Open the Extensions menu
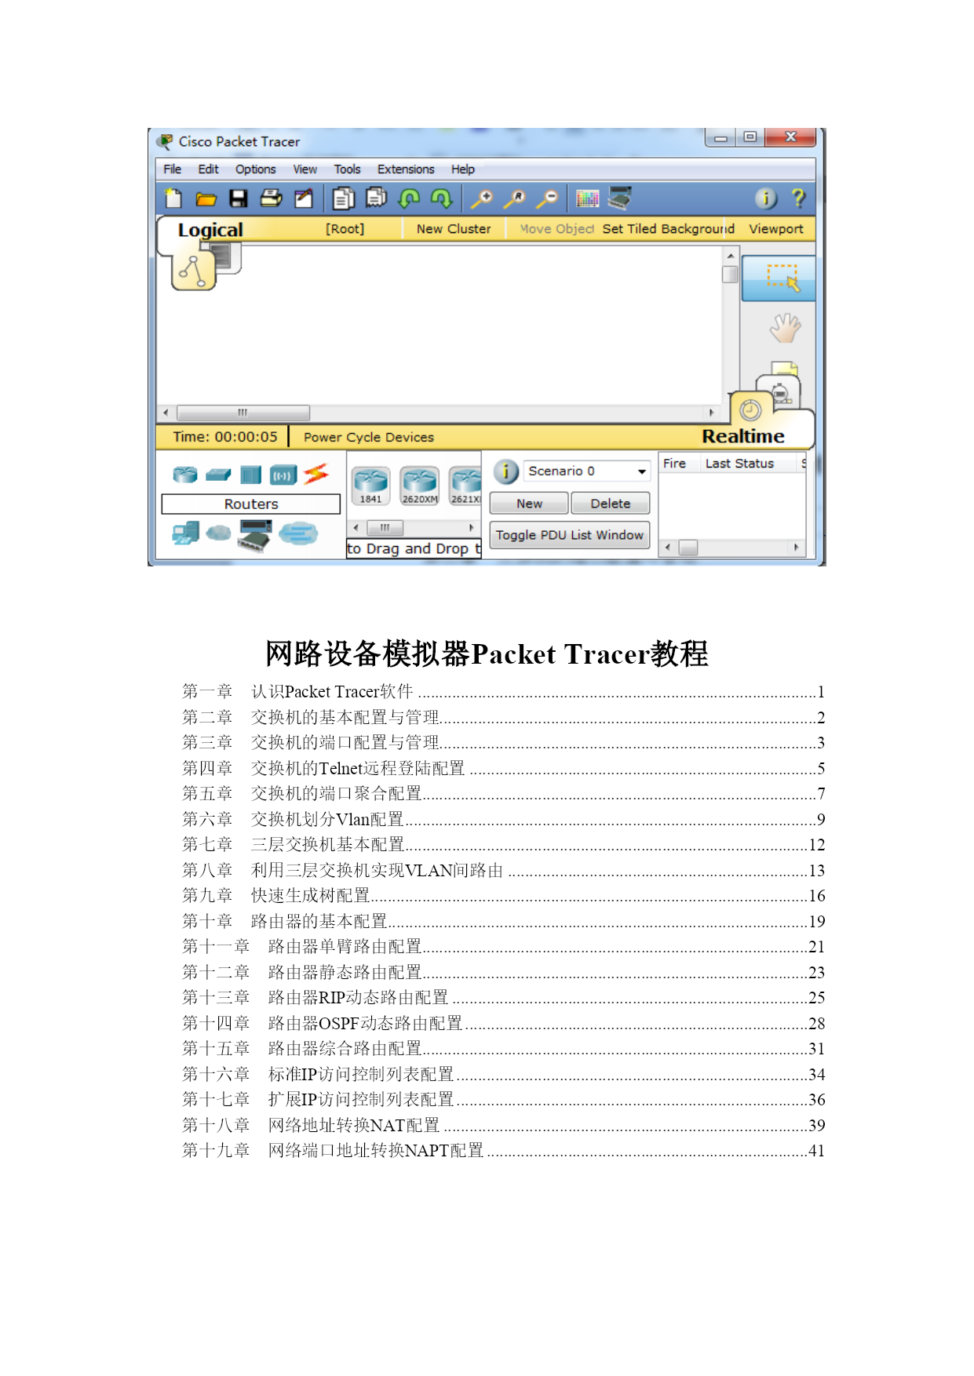This screenshot has height=1376, width=974. click(x=406, y=169)
